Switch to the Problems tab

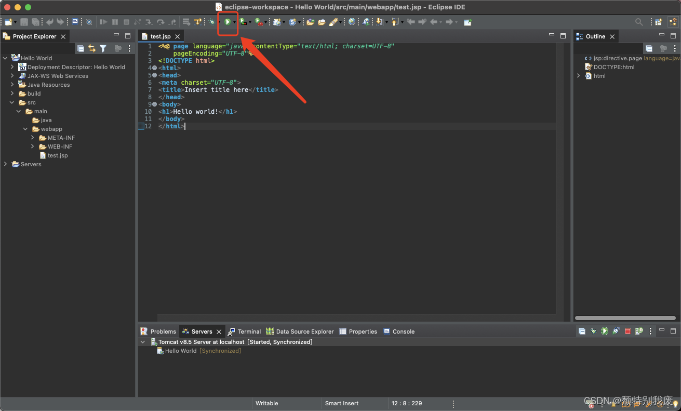158,332
